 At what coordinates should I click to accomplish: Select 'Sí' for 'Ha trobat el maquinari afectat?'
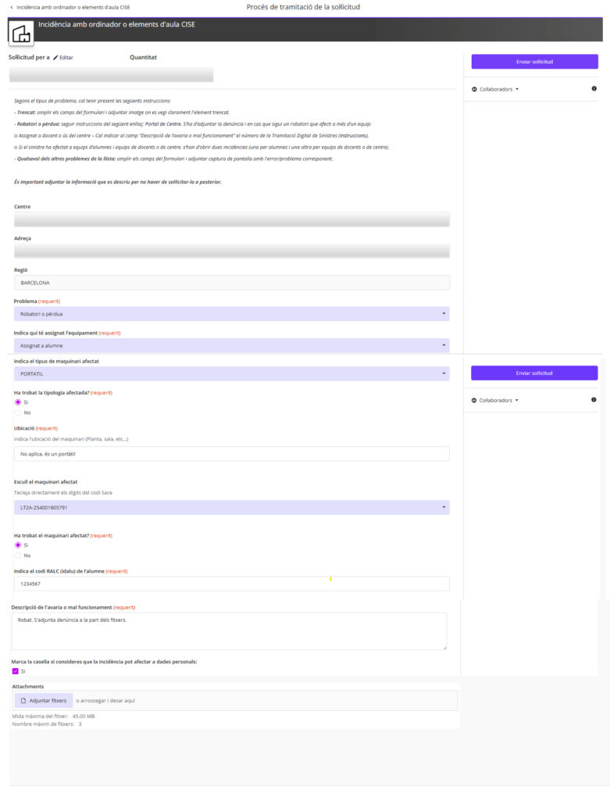coord(18,545)
